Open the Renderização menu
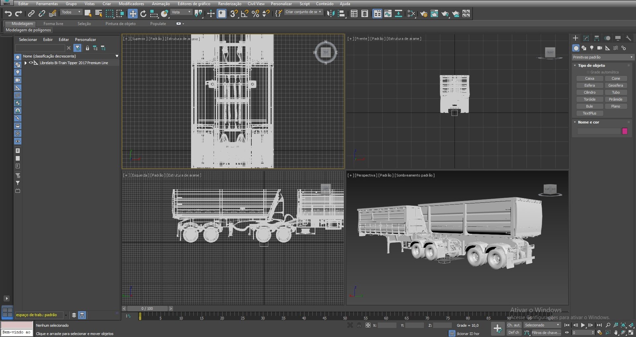 coord(230,4)
